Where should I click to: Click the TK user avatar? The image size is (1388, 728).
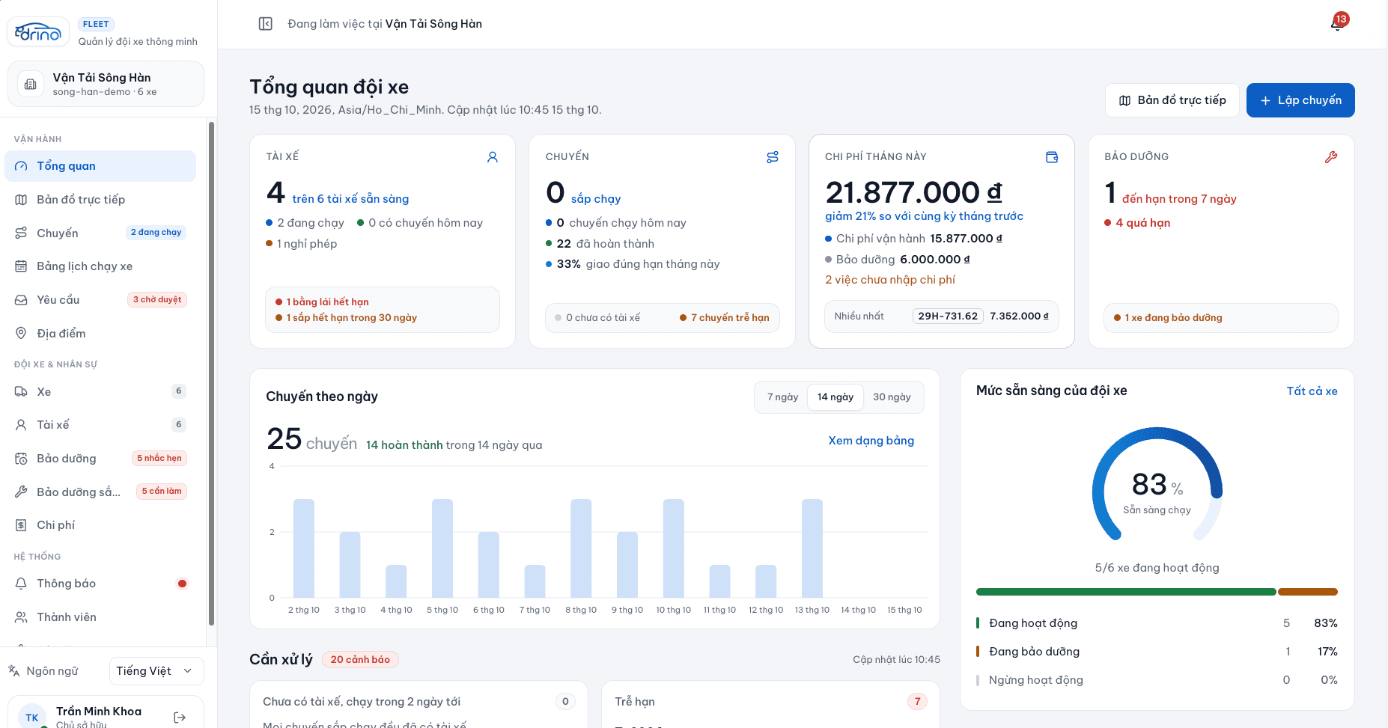(x=32, y=717)
